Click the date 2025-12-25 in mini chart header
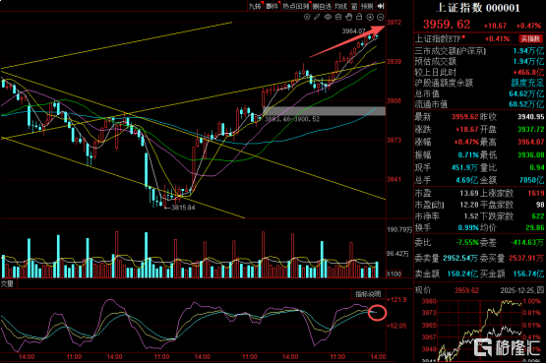The height and width of the screenshot is (364, 547). pyautogui.click(x=517, y=290)
